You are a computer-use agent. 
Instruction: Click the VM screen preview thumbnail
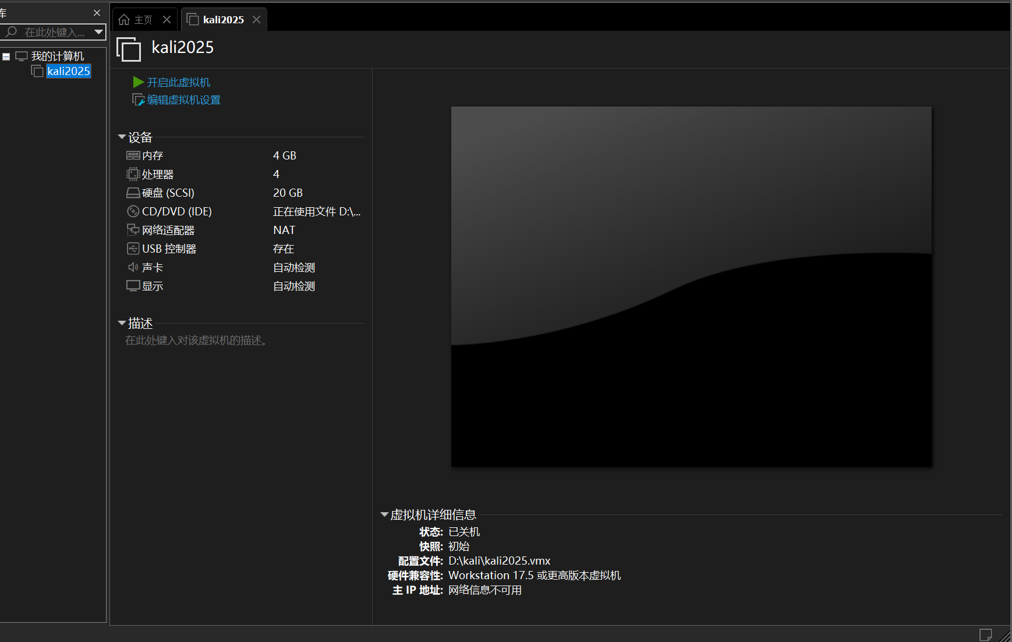[x=691, y=286]
